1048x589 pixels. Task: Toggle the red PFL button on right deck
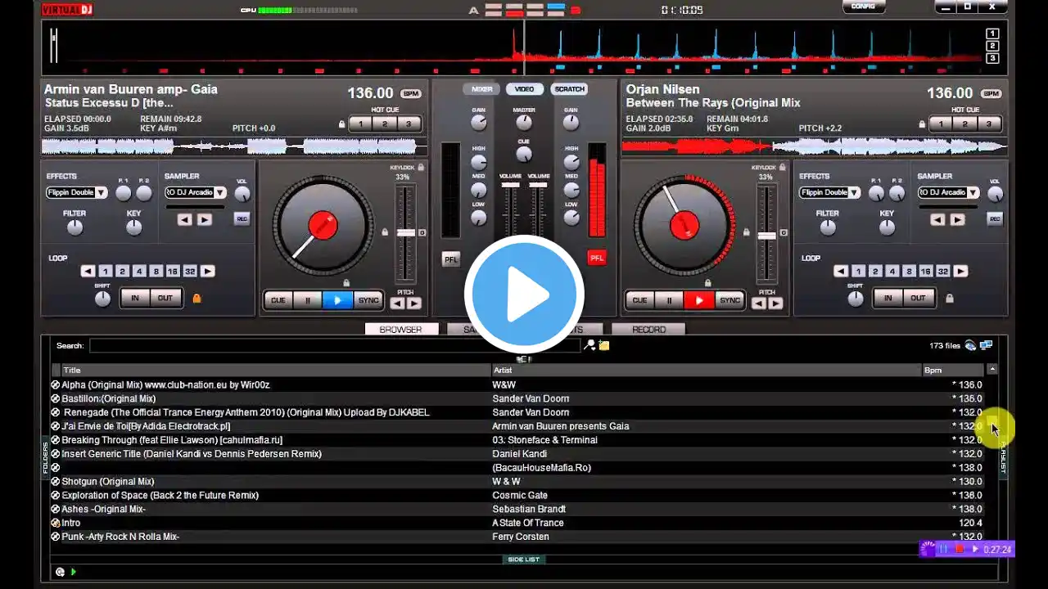597,258
